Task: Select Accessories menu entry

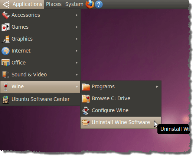Action: point(40,15)
